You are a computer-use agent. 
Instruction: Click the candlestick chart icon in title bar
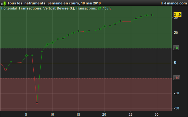click(3, 3)
